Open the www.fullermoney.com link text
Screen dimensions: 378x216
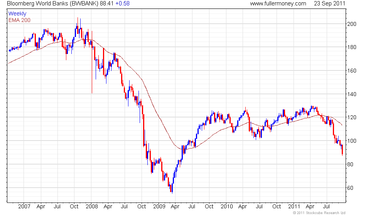pyautogui.click(x=278, y=3)
